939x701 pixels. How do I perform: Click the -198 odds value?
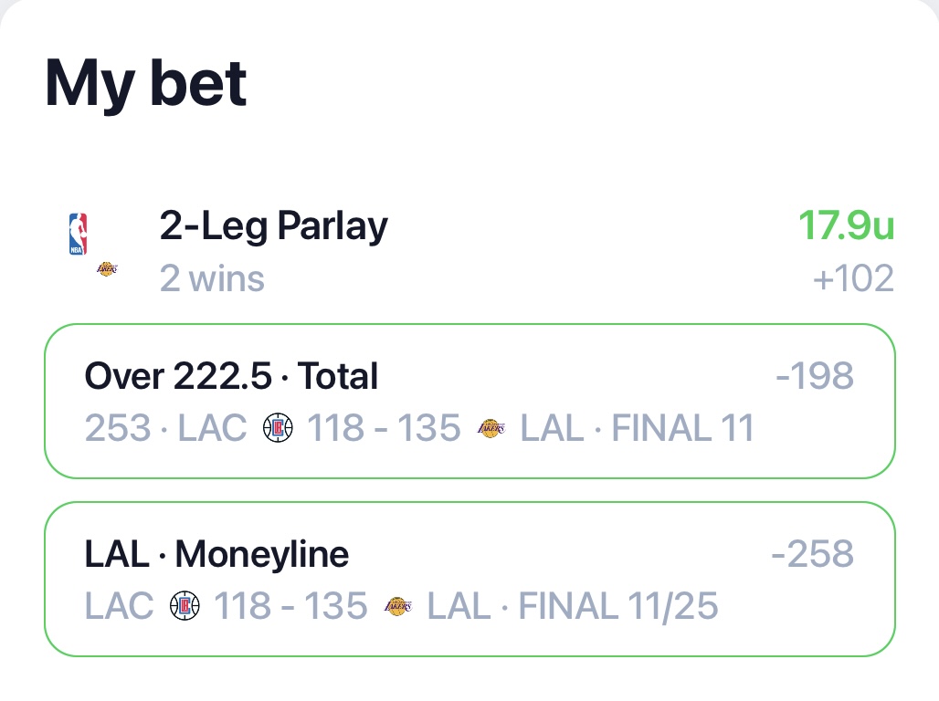(814, 375)
